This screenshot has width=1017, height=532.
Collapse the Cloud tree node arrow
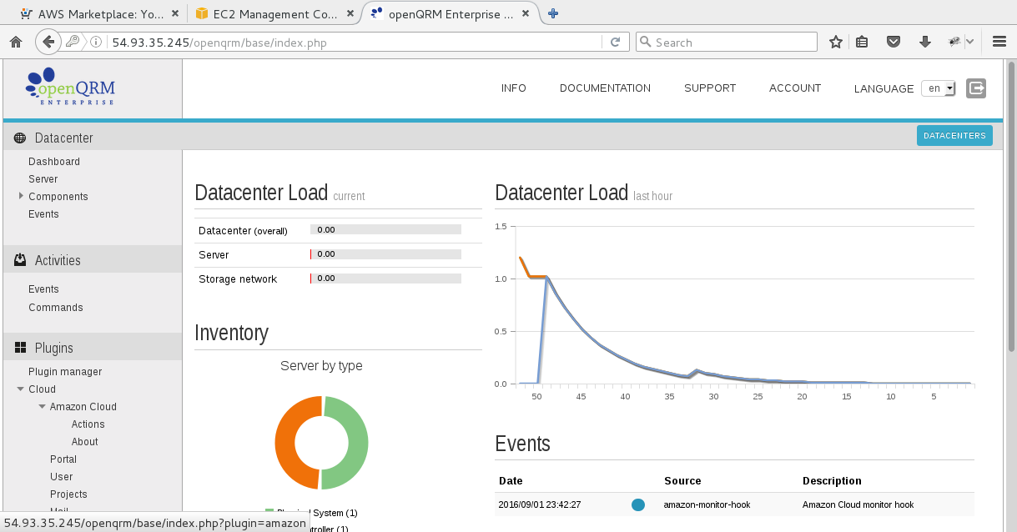point(21,389)
